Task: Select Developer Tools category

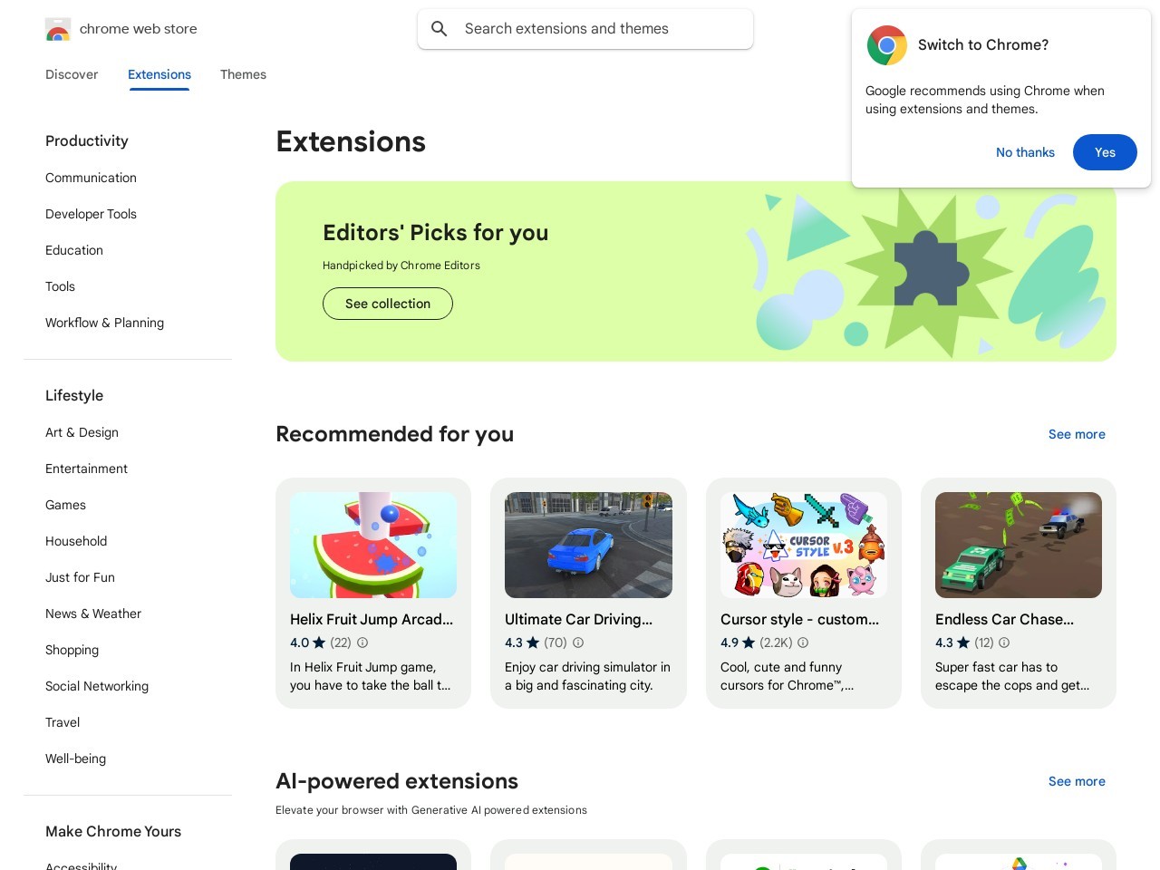Action: click(91, 214)
